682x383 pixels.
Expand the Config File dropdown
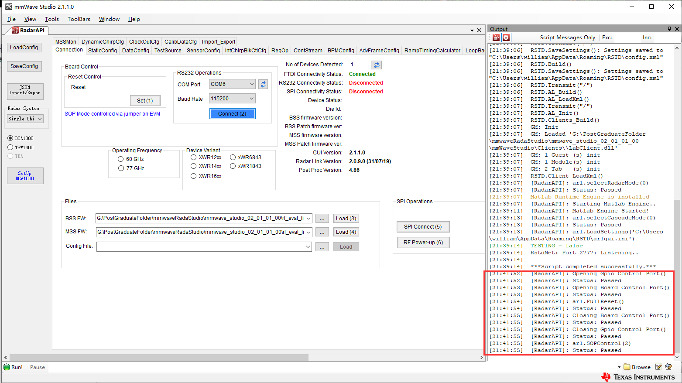308,247
